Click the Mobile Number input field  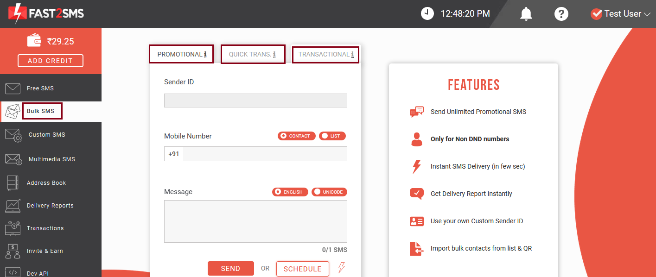(x=255, y=154)
